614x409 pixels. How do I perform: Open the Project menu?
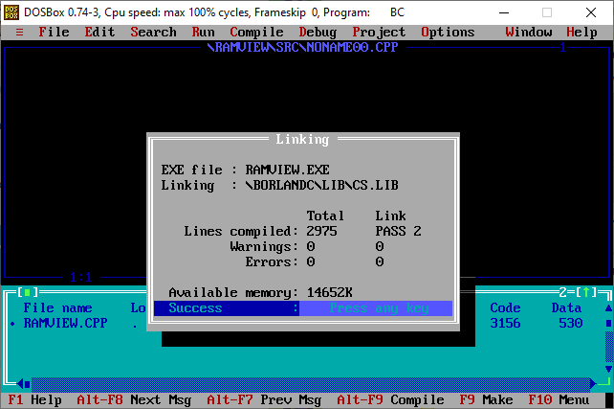pos(379,33)
